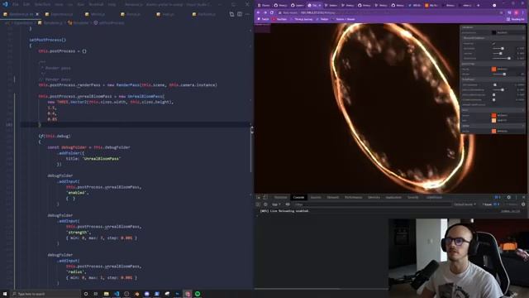Open the editor More Actions ellipsis menu
This screenshot has width=529, height=298.
pyautogui.click(x=248, y=14)
